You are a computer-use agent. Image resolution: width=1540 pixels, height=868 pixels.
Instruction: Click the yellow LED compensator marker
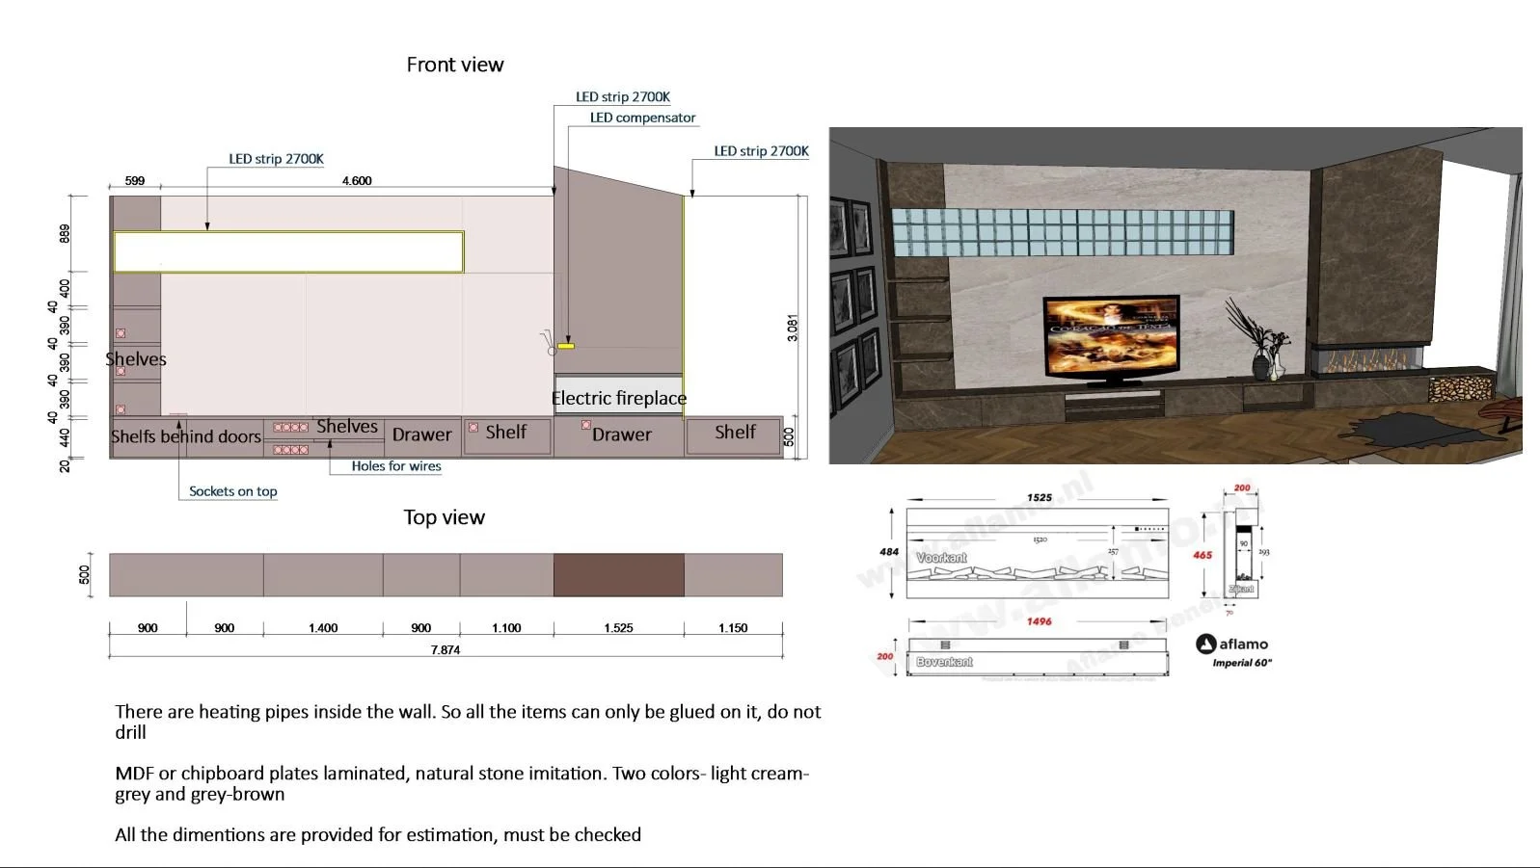[x=566, y=345]
